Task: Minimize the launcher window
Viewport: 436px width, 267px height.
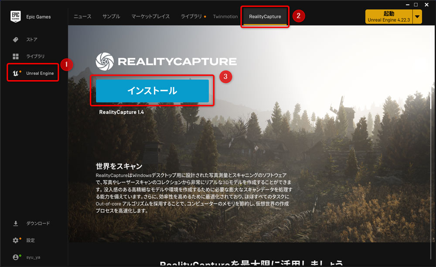Action: point(408,5)
